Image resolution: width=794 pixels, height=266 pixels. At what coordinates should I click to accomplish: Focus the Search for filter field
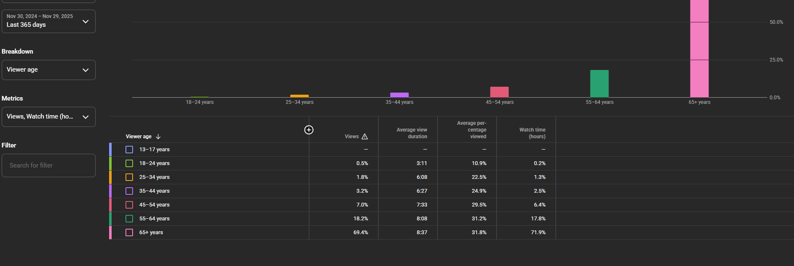pos(48,165)
